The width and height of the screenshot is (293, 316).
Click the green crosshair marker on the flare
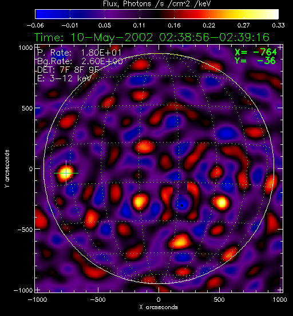pos(66,173)
